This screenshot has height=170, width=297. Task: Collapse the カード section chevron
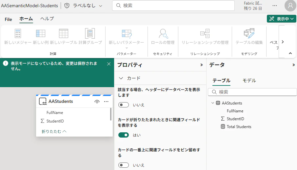tap(121, 78)
